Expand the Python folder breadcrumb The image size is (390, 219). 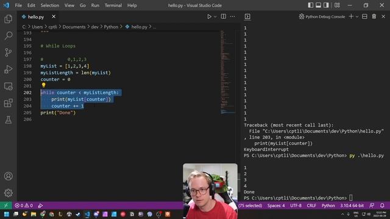point(111,27)
